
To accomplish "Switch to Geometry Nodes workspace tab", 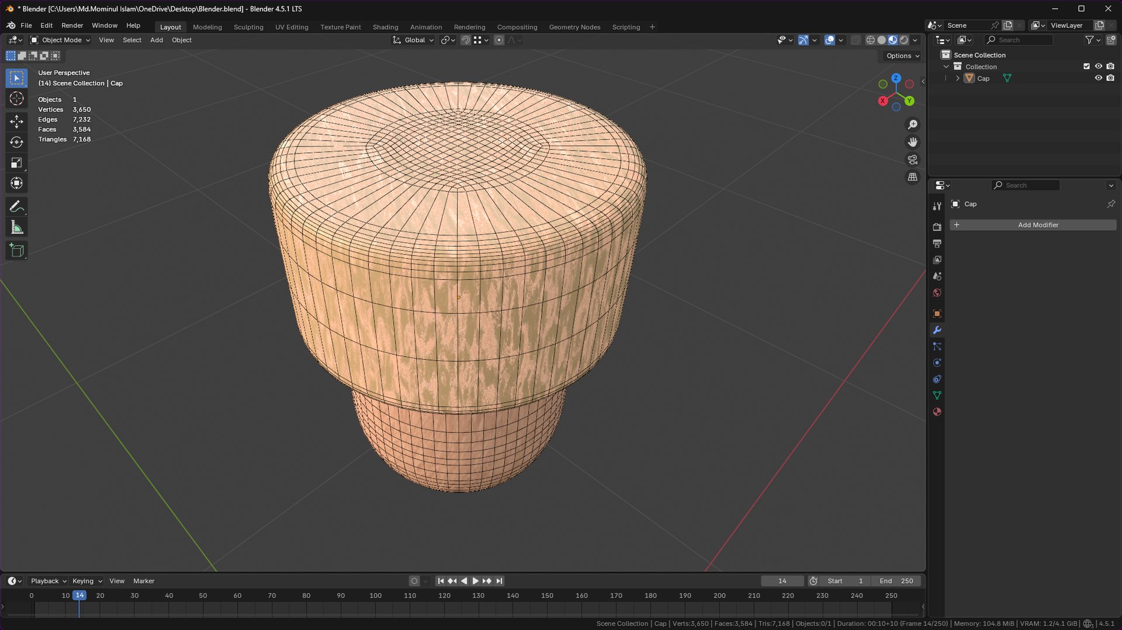I will click(574, 27).
